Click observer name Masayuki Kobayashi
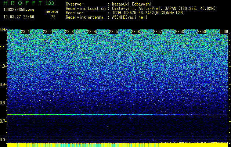 click(132, 4)
